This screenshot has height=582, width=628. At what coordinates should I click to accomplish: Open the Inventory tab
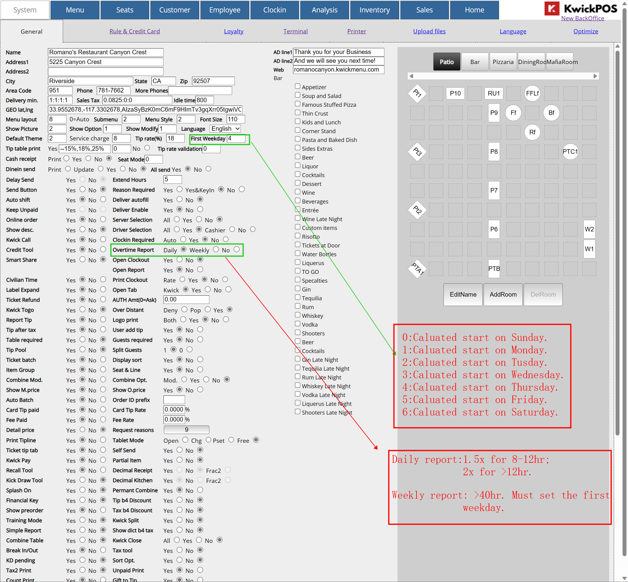[x=375, y=10]
